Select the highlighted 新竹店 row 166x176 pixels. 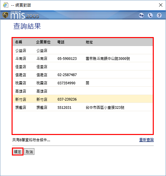pyautogui.click(x=83, y=99)
